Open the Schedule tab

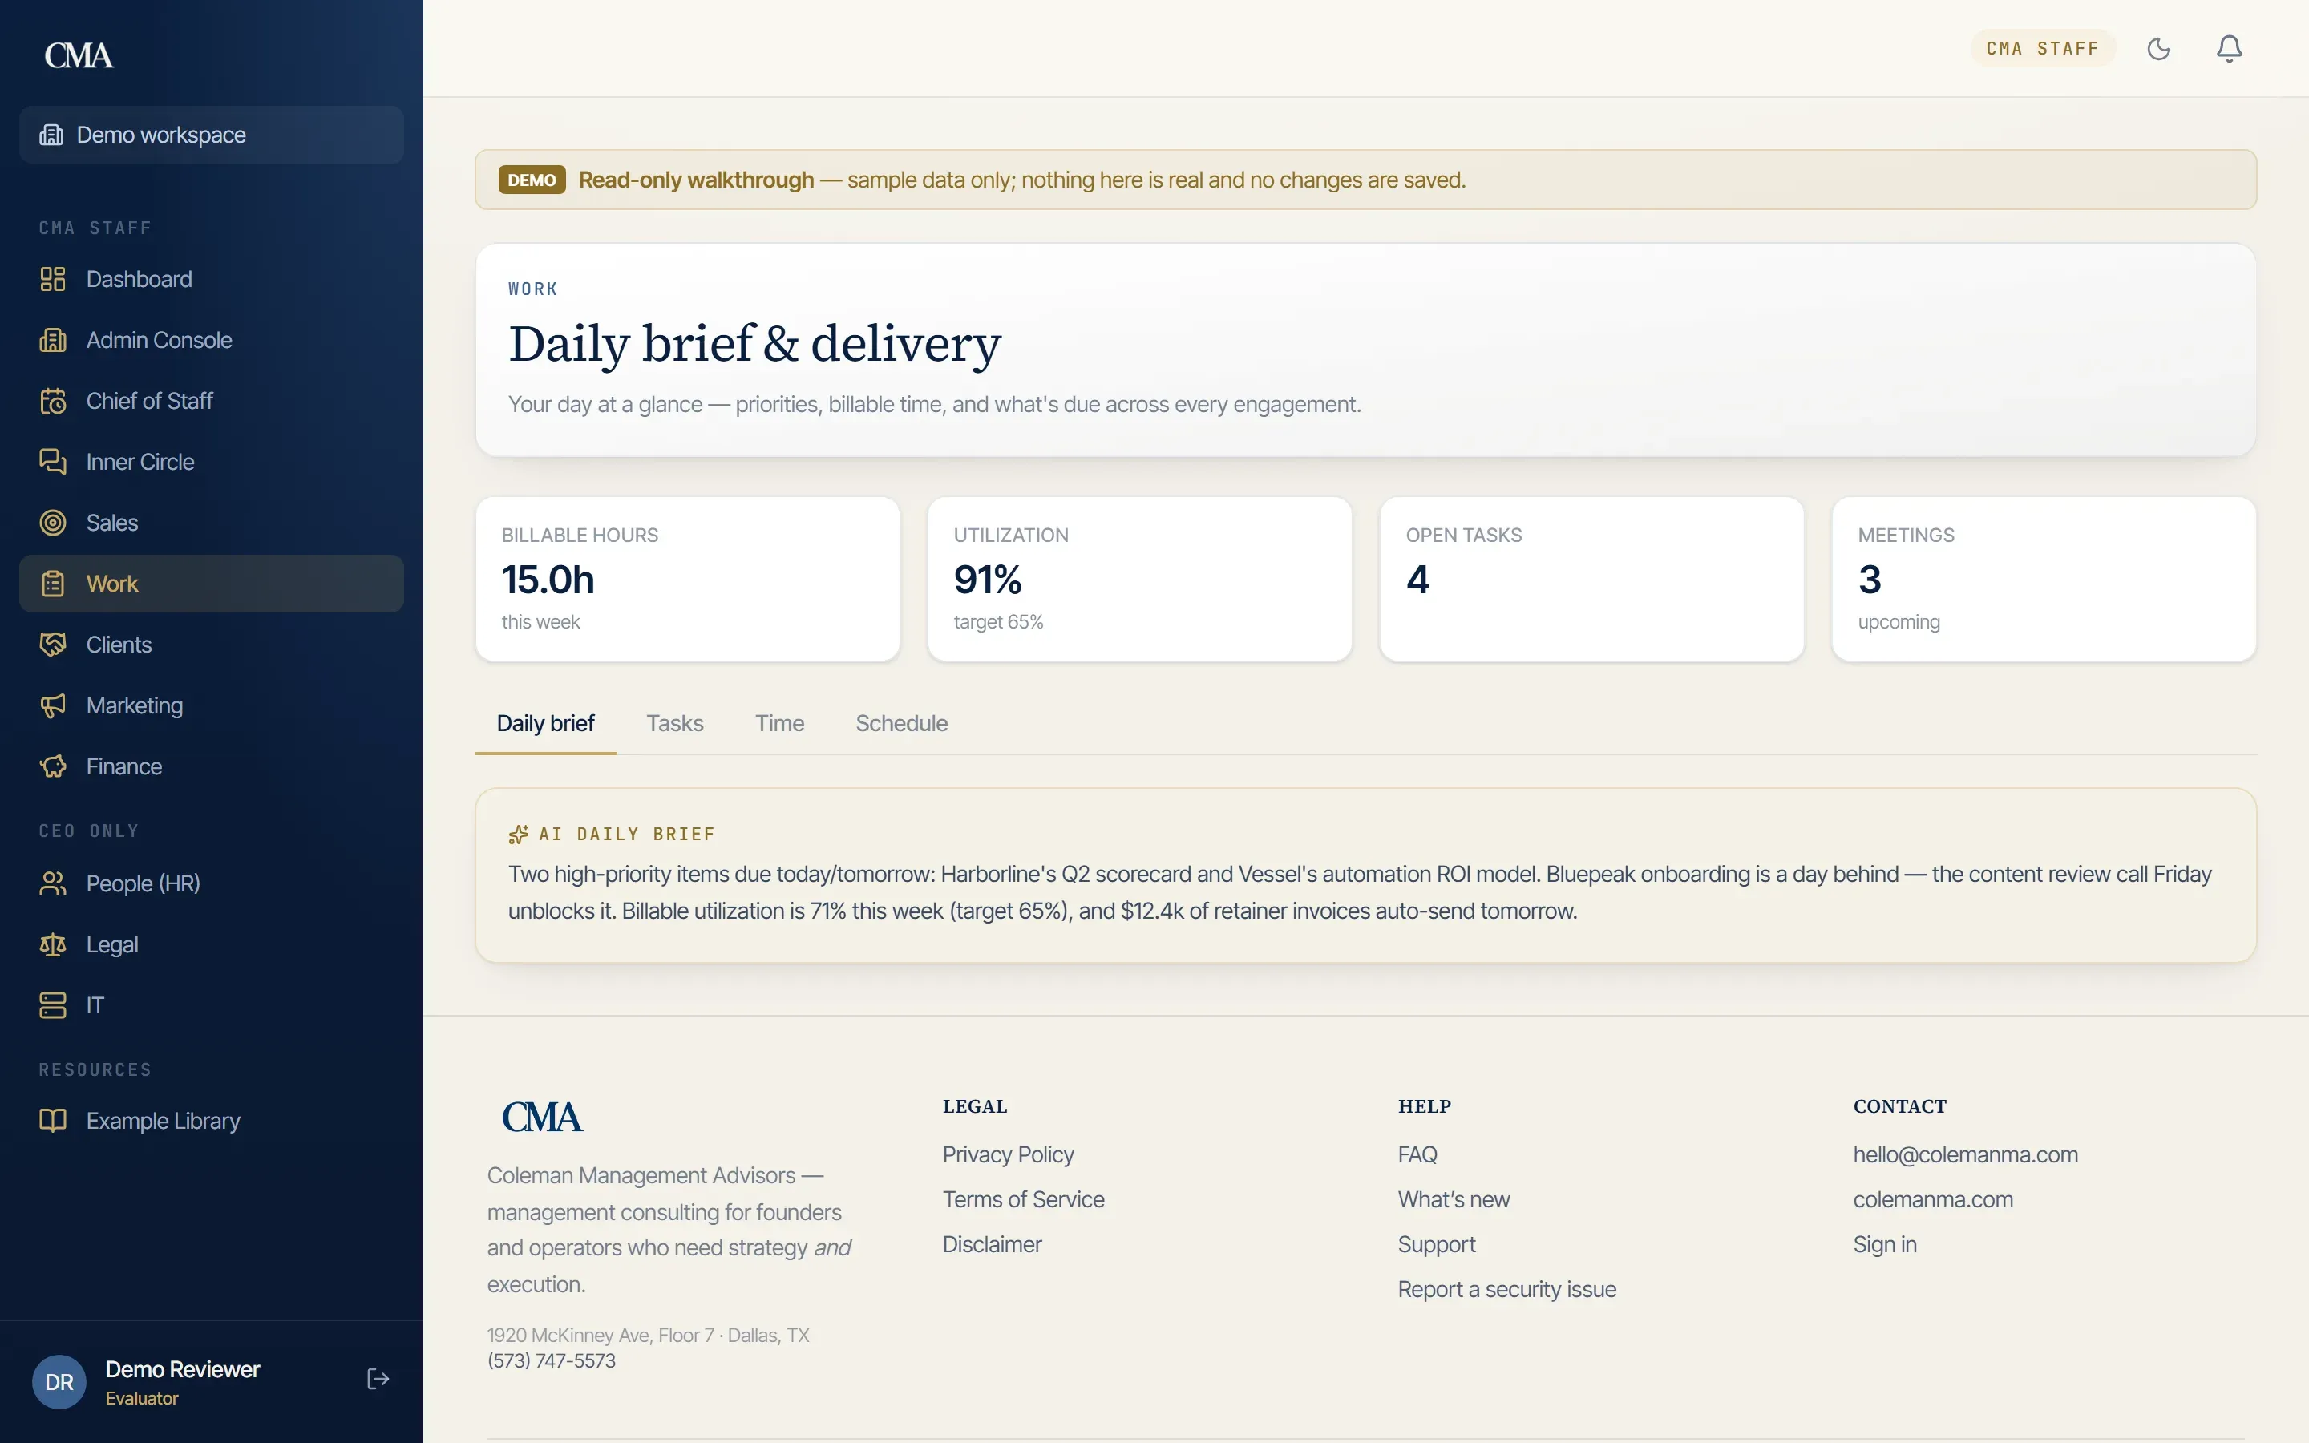pos(902,723)
